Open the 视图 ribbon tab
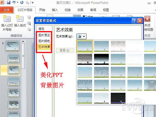The image size is (156, 117). [x=106, y=10]
